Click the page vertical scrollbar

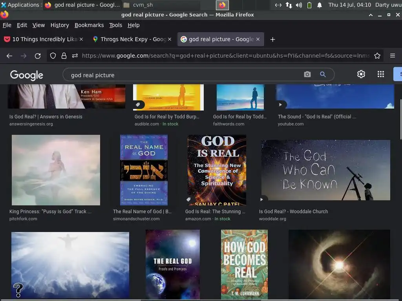coord(400,119)
